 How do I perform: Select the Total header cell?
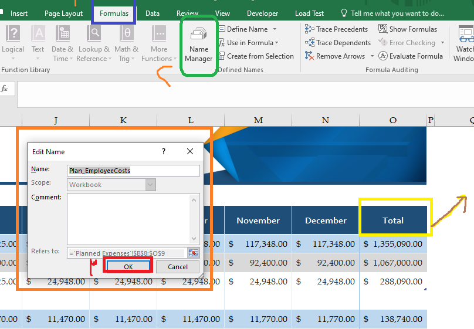pos(393,221)
